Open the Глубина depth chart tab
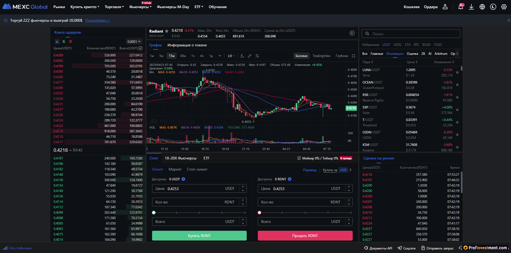 342,56
